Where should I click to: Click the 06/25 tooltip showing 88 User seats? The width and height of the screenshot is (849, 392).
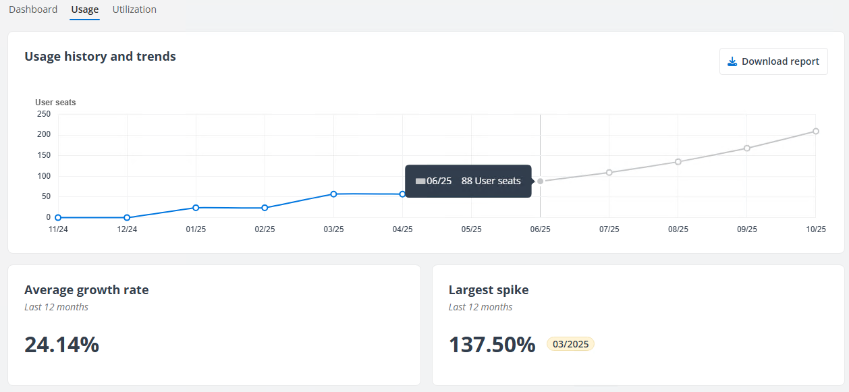point(468,181)
